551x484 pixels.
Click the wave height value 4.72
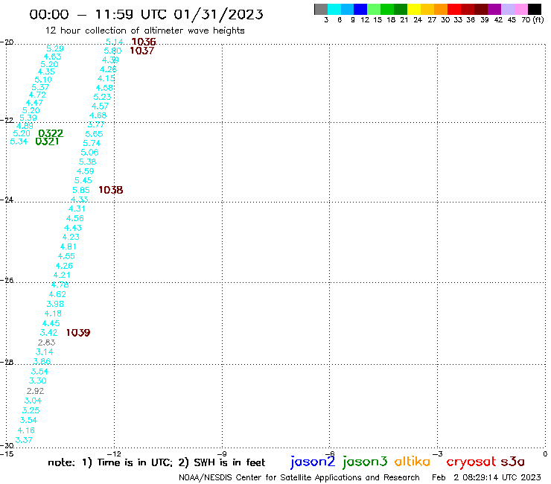point(37,95)
